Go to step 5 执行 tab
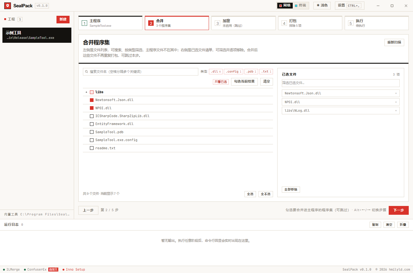 pos(377,23)
